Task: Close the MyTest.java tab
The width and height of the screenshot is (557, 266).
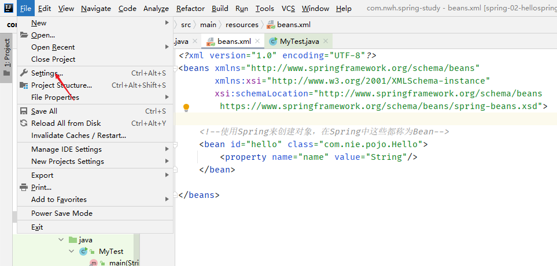Action: click(x=326, y=41)
